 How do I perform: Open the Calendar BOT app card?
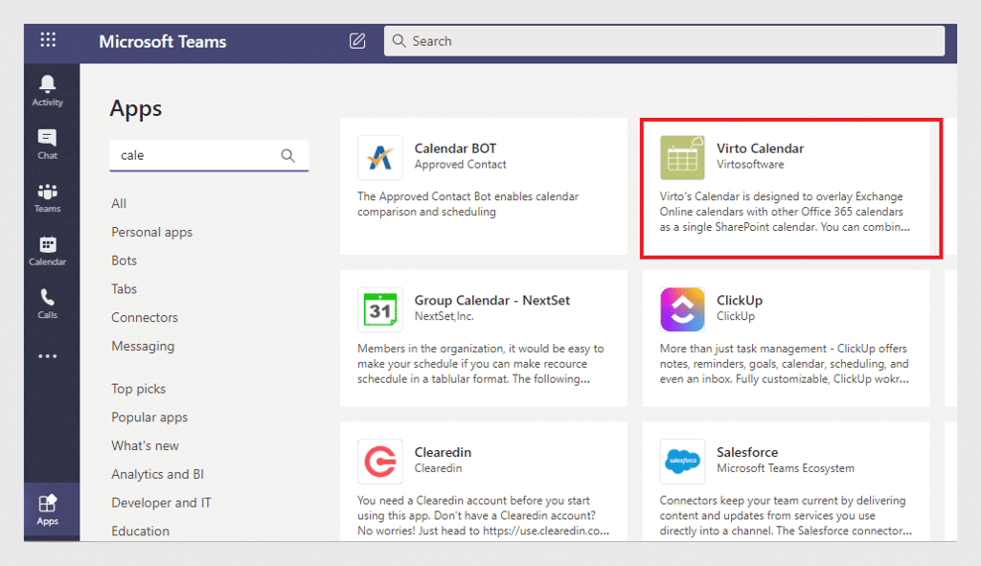[484, 187]
